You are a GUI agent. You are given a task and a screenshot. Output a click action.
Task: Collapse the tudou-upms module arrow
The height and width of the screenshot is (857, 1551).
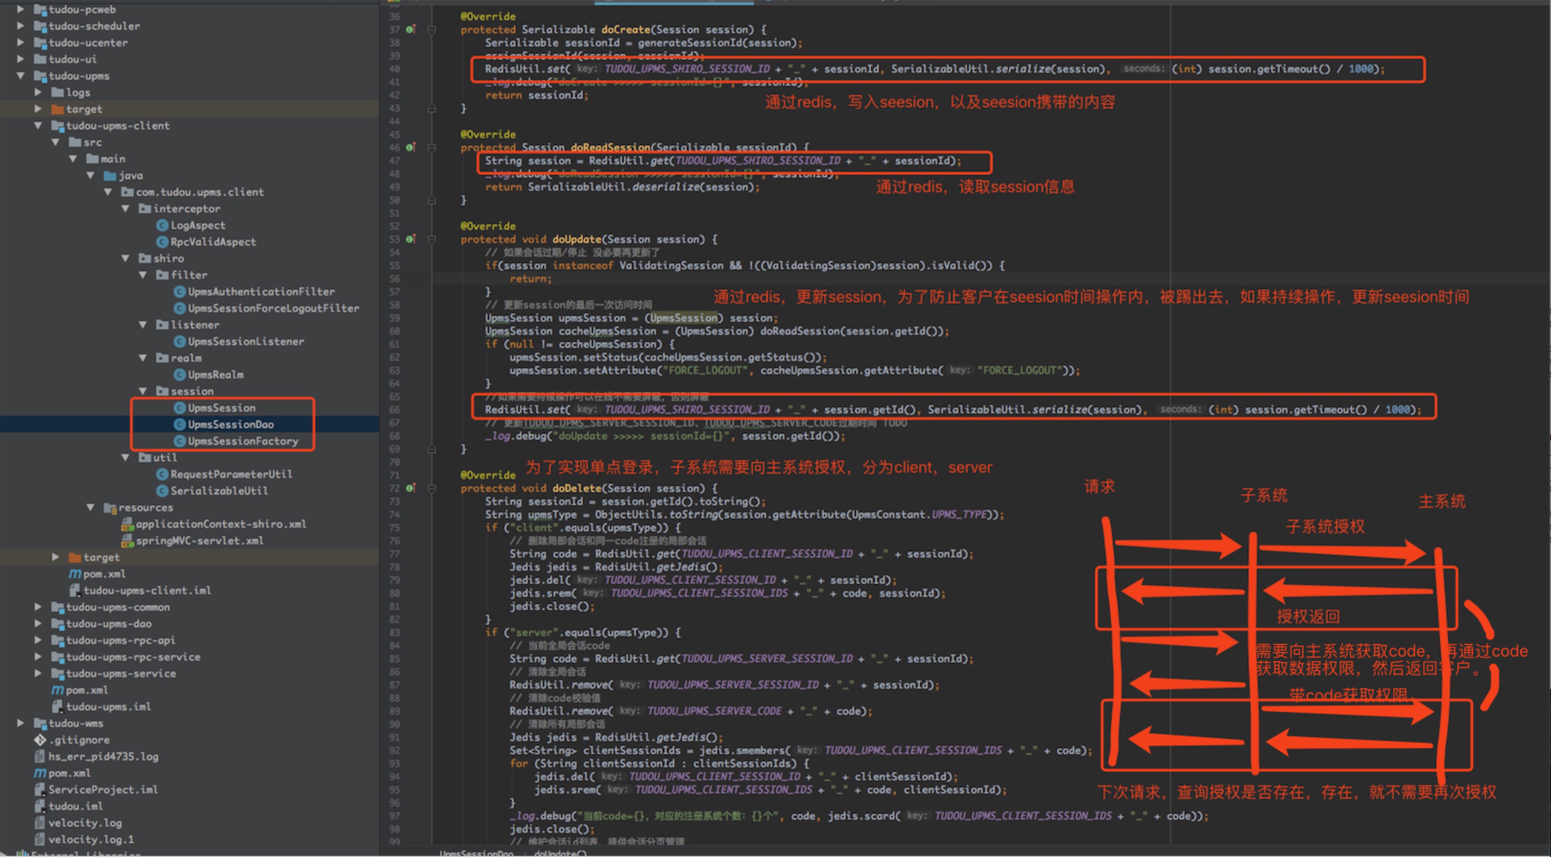21,76
